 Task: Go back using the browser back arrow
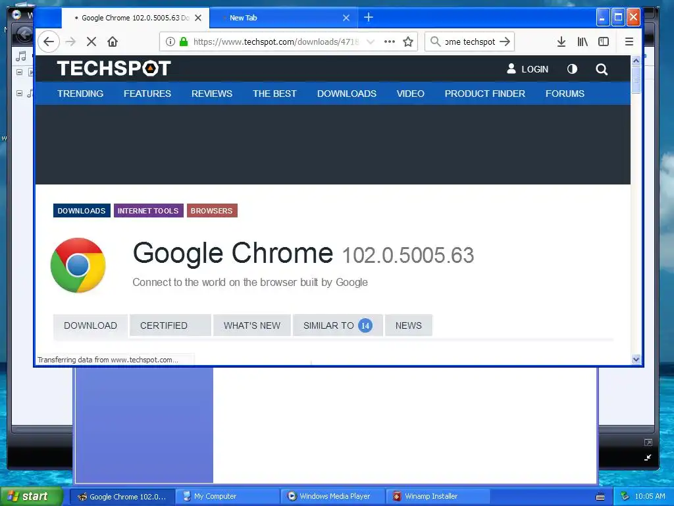point(49,42)
